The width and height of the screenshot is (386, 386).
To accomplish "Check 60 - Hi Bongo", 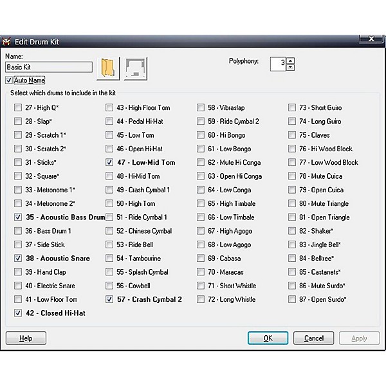I will click(x=201, y=135).
